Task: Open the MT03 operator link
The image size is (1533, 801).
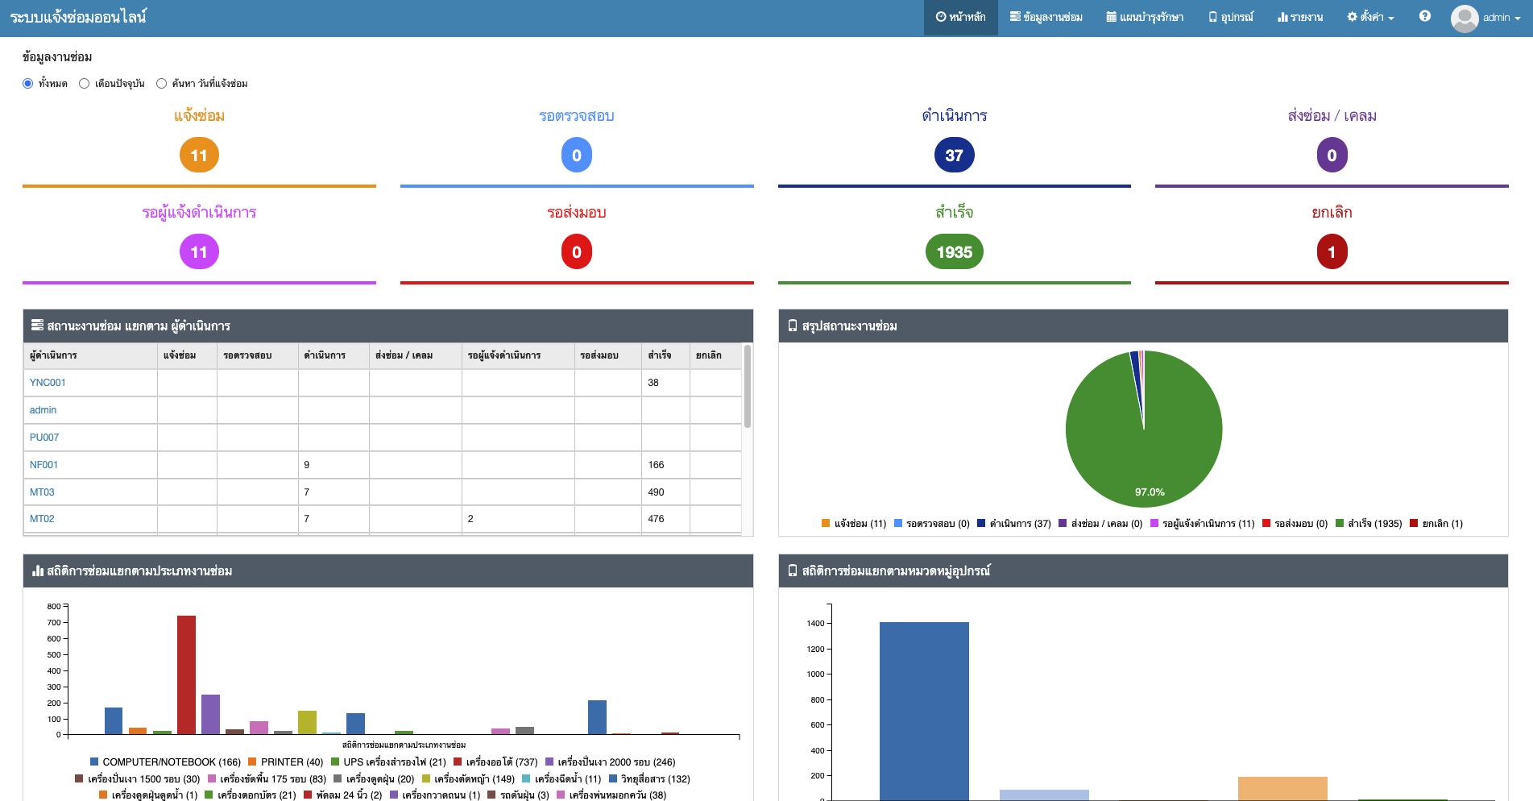Action: tap(42, 492)
